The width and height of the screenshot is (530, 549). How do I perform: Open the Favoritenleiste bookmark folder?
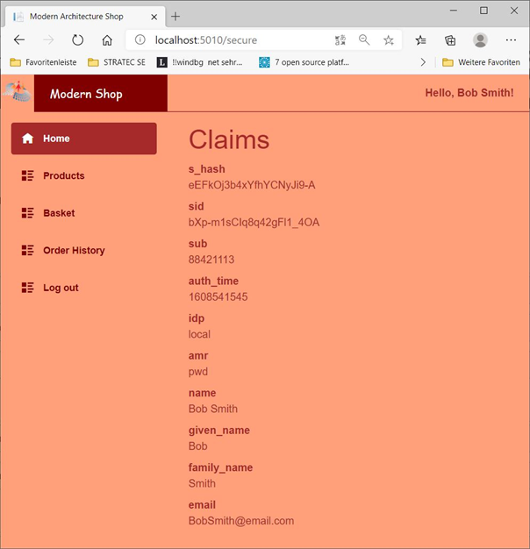(44, 62)
